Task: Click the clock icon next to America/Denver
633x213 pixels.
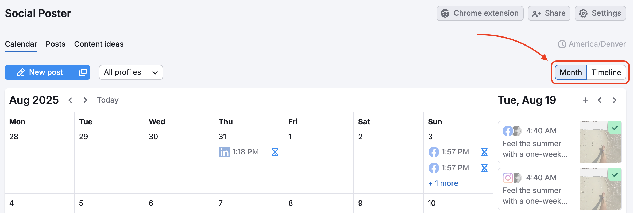Action: [561, 44]
